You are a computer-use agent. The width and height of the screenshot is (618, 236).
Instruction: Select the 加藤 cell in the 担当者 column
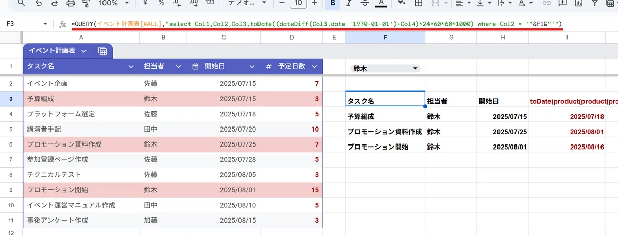pyautogui.click(x=164, y=220)
